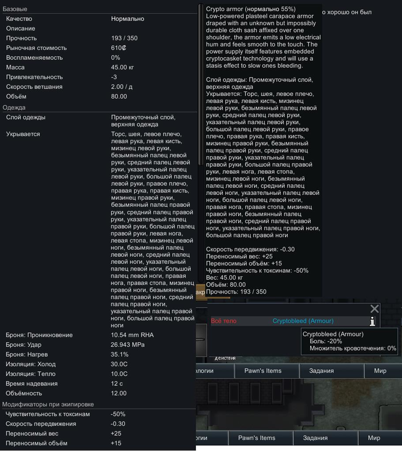Click the info icon beside Cryptobleed (Armour)
Image resolution: width=402 pixels, height=451 pixels.
point(372,321)
